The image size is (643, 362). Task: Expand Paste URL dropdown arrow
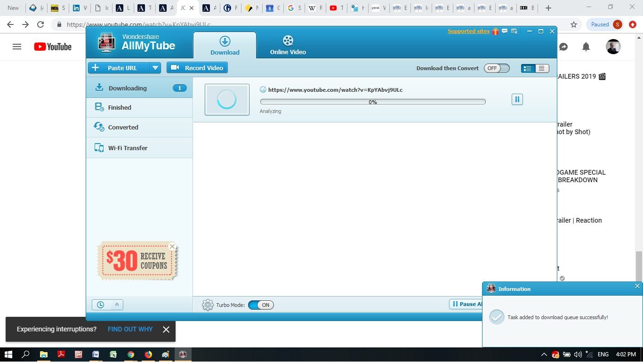pyautogui.click(x=155, y=68)
